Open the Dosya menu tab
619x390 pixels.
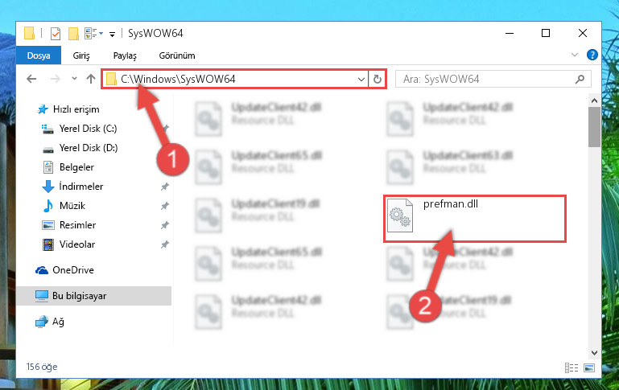pos(39,55)
